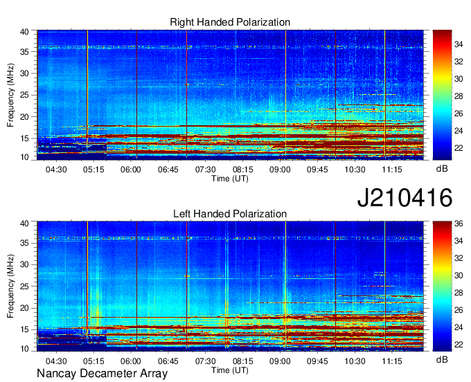Click the 10 MHz tick of Right Handed plot

click(25, 157)
